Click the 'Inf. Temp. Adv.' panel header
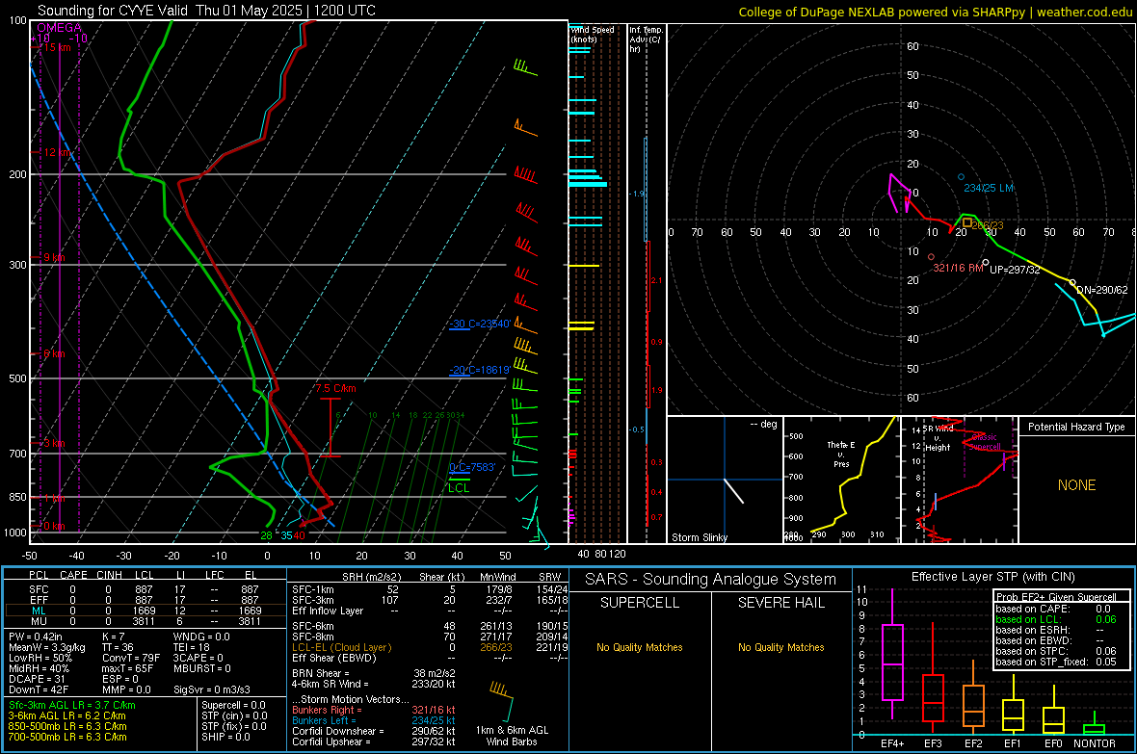1137x754 pixels. (x=646, y=39)
